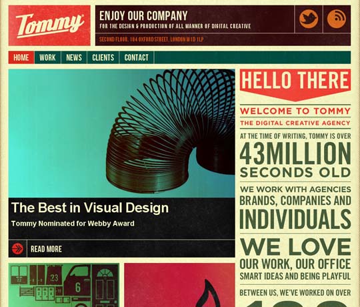Viewport: 360px width, 307px height.
Task: Open the Contact page
Action: pos(137,57)
